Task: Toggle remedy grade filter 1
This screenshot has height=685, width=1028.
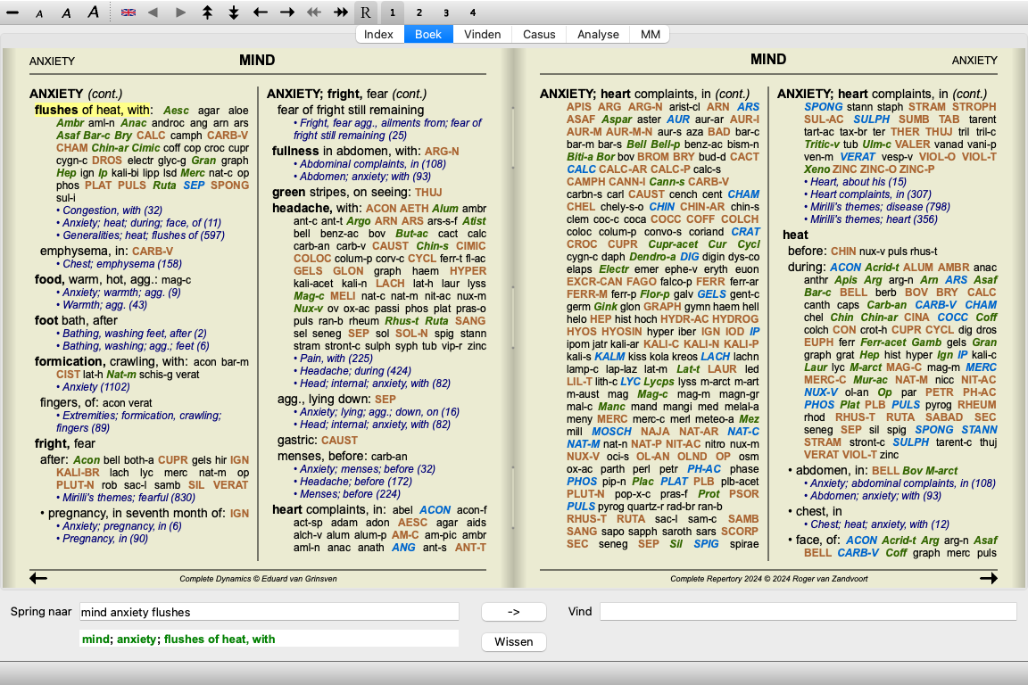Action: (x=393, y=12)
